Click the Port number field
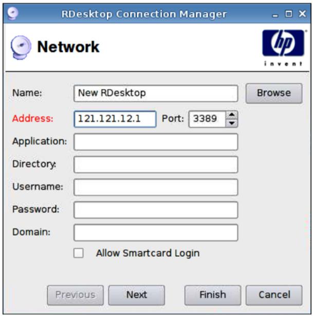This screenshot has height=316, width=313. point(207,119)
